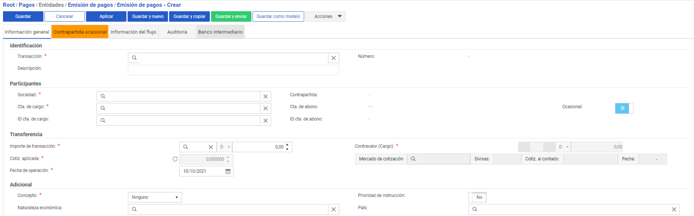Open the Concepto dropdown showing Ninguno
The width and height of the screenshot is (694, 216).
point(155,197)
